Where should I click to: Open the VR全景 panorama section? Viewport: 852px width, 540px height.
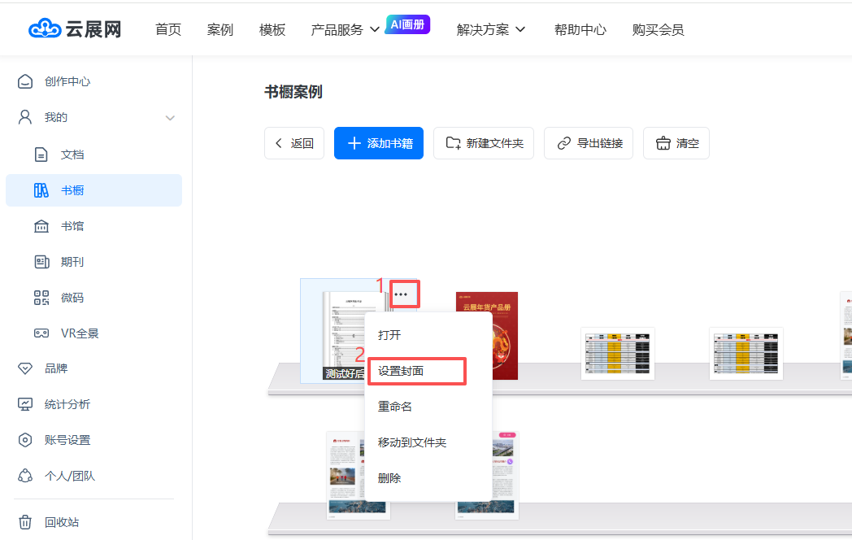pos(79,333)
